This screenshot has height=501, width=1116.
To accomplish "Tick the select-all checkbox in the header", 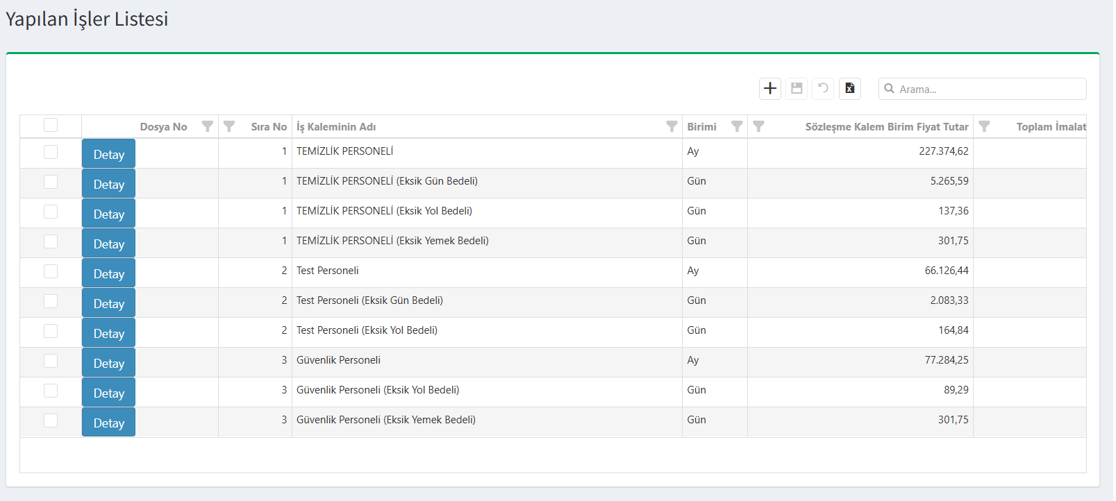I will 51,126.
